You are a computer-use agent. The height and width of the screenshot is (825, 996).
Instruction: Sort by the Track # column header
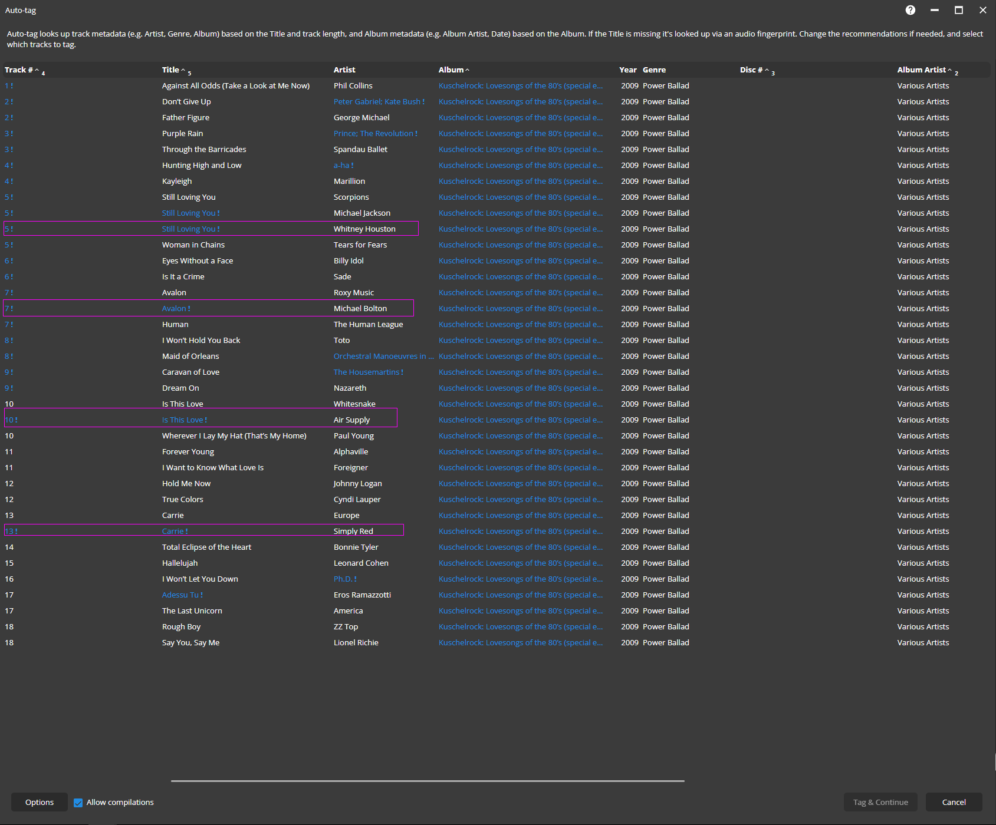tap(19, 70)
